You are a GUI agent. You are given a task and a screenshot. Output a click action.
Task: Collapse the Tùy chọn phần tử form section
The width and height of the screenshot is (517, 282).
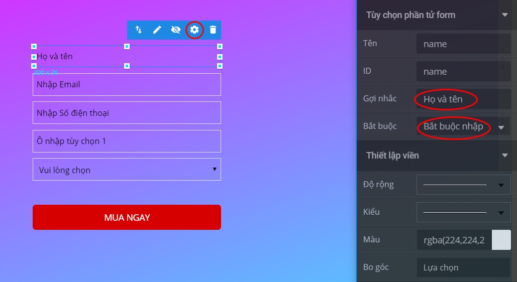(x=505, y=15)
